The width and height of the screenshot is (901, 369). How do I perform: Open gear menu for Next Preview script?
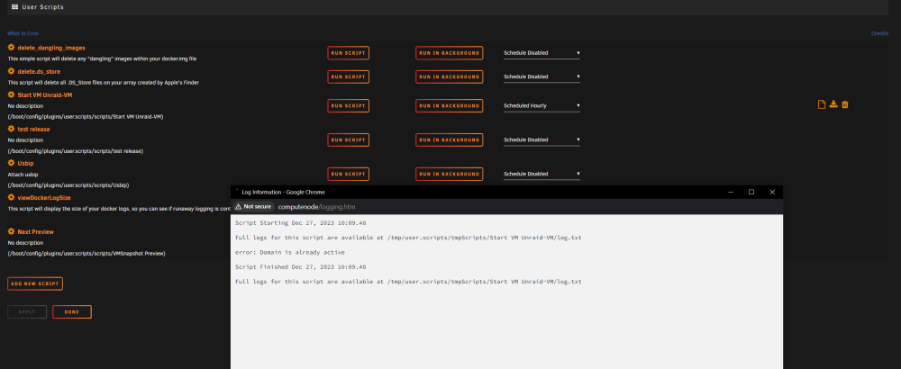pos(11,231)
